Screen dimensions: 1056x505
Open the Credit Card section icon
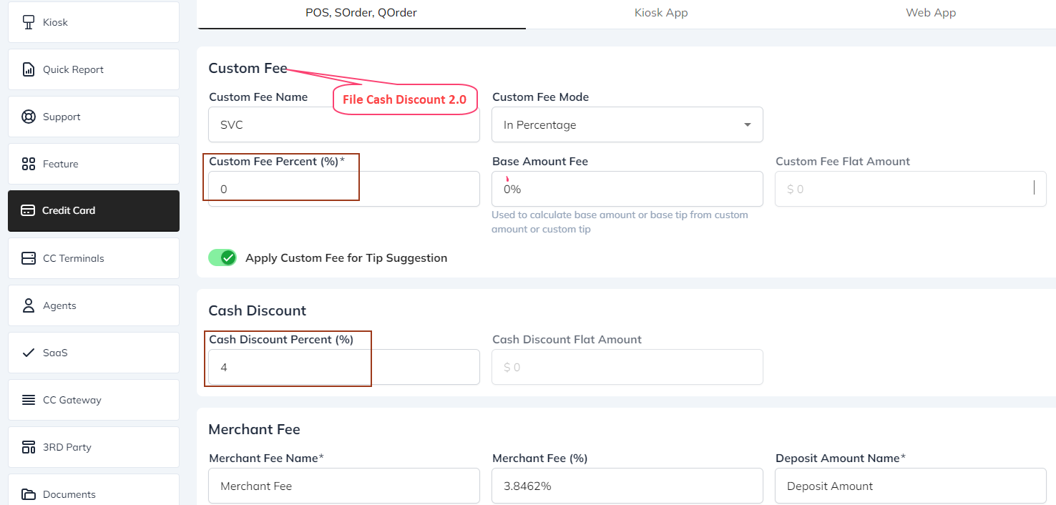pyautogui.click(x=27, y=210)
